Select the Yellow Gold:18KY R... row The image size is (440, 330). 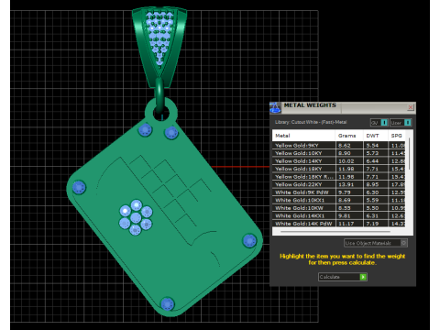coord(339,177)
